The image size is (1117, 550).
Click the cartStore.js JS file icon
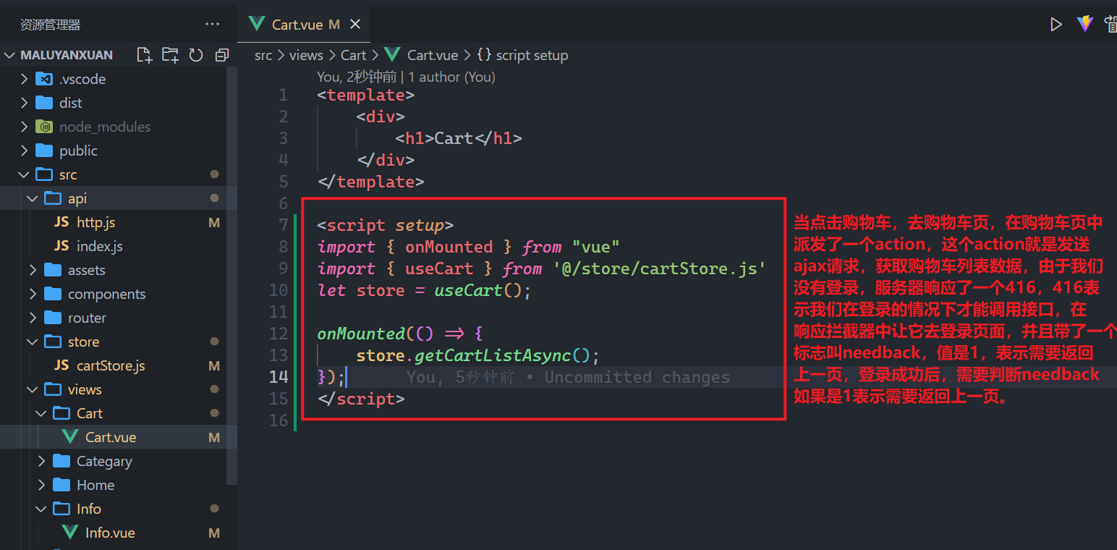[x=61, y=365]
